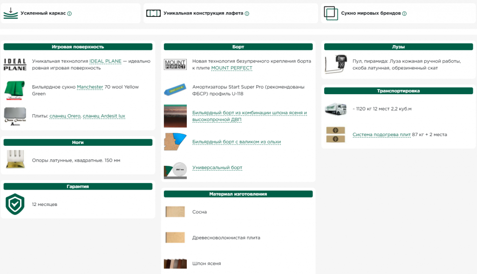Open the IDEAL PLANE technology link
The height and width of the screenshot is (274, 477).
105,61
